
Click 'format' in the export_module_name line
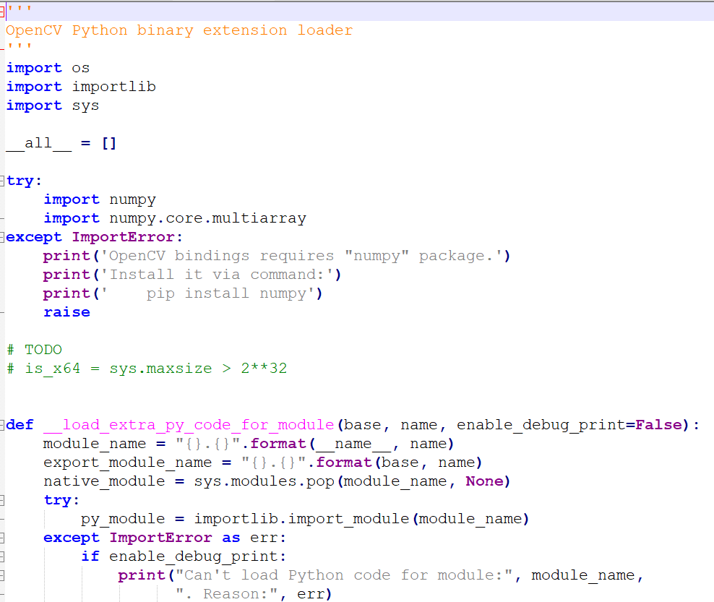[344, 463]
